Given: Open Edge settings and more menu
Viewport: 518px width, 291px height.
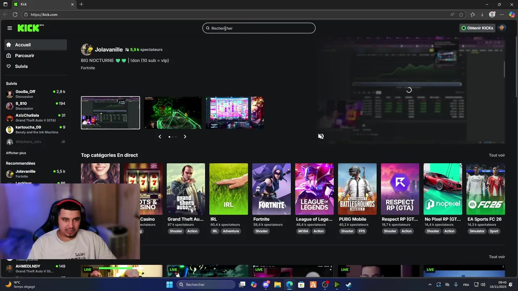Looking at the screenshot, I should 502,15.
